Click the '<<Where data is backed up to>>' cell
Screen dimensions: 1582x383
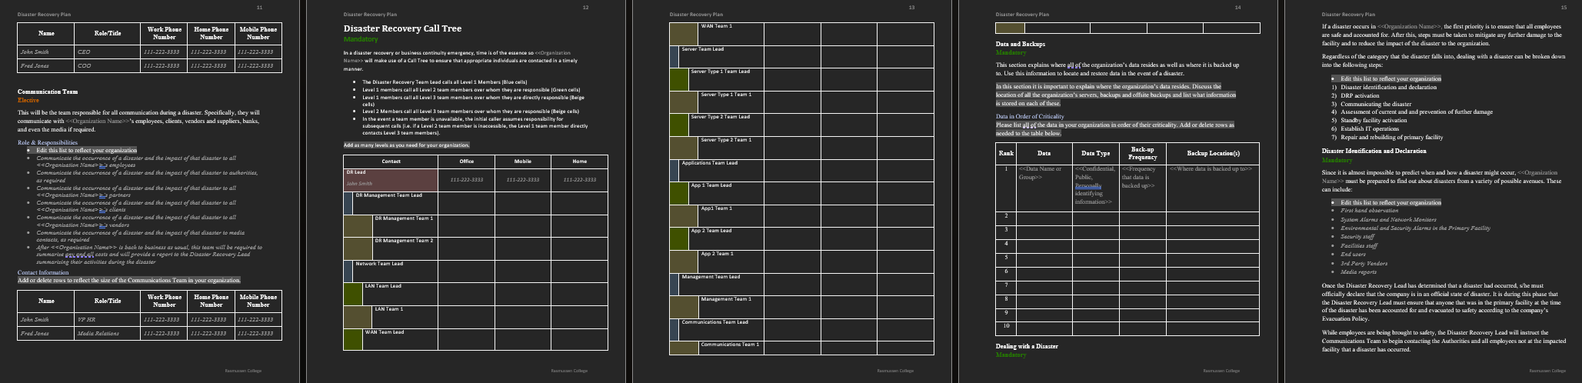pos(1213,188)
